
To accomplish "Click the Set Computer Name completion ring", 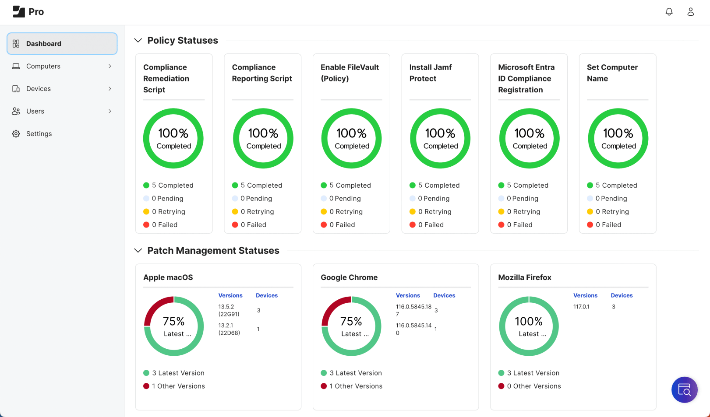I will pos(618,138).
